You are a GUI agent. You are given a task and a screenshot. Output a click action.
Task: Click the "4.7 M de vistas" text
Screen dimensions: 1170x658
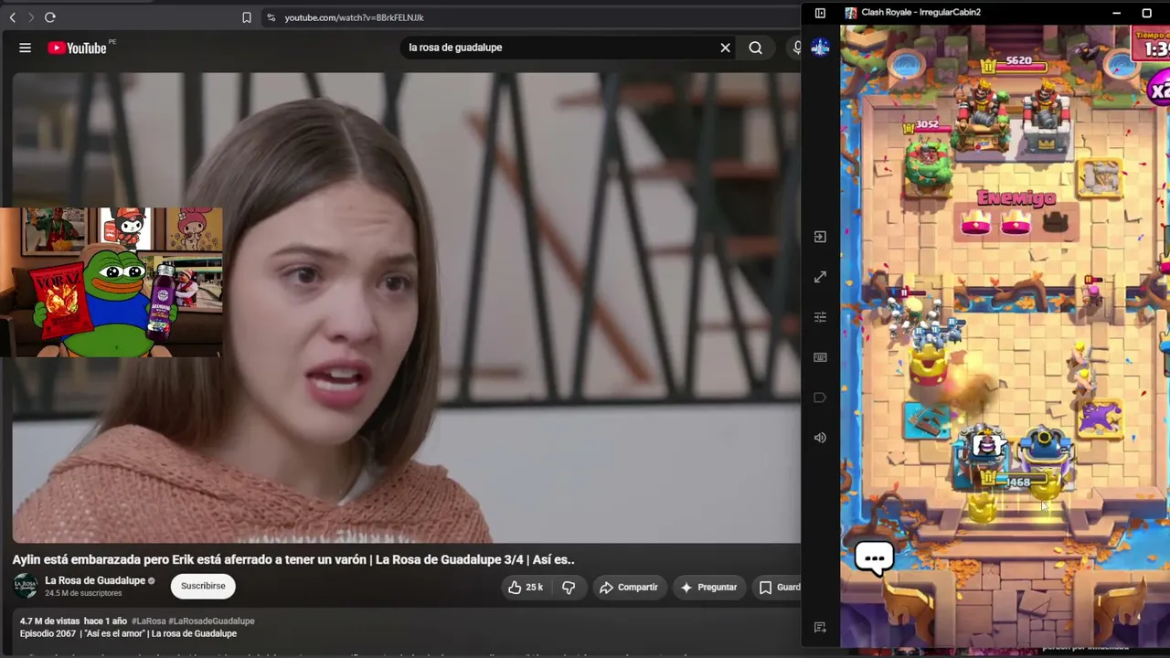tap(49, 621)
